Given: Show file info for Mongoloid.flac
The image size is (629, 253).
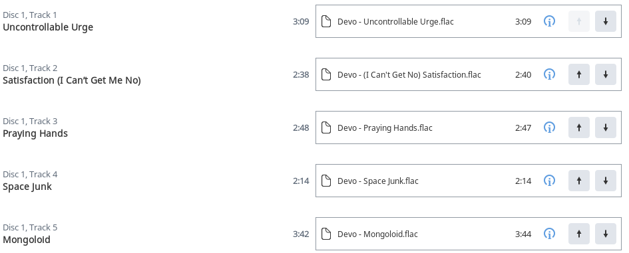Looking at the screenshot, I should [x=549, y=234].
